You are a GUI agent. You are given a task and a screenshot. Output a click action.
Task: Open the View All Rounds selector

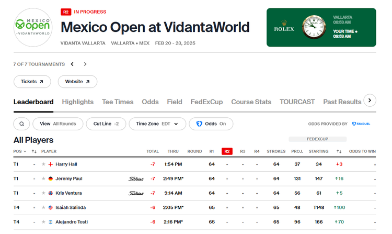click(57, 124)
